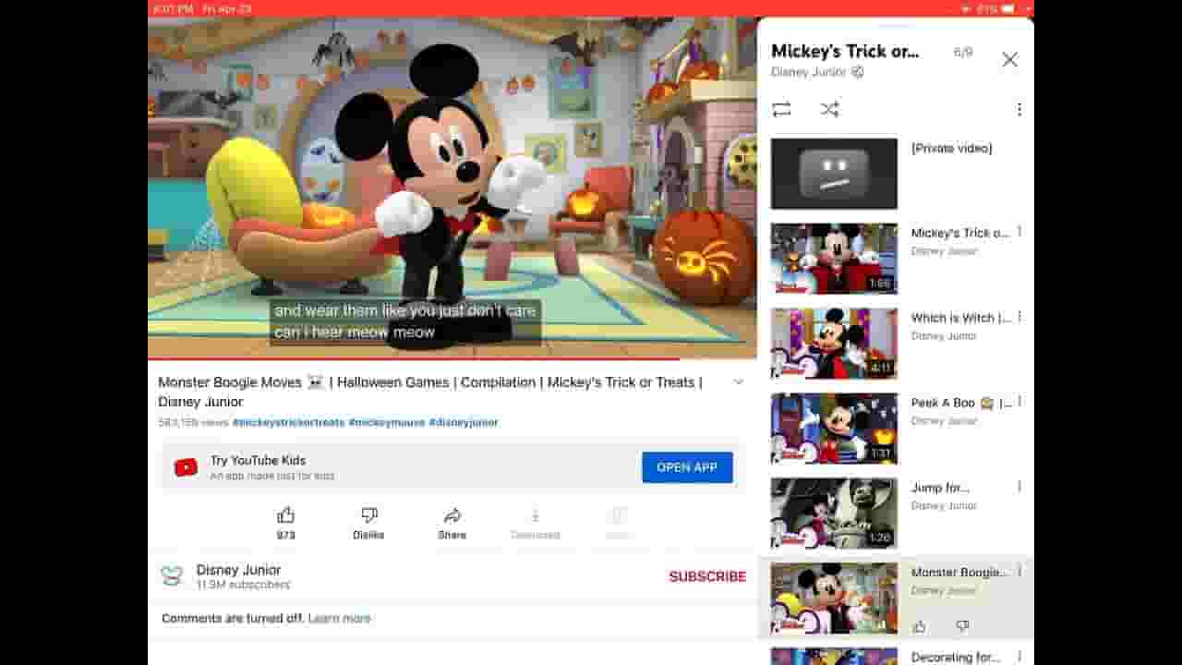1182x665 pixels.
Task: Play Which is Witch thumbnail
Action: pyautogui.click(x=834, y=344)
